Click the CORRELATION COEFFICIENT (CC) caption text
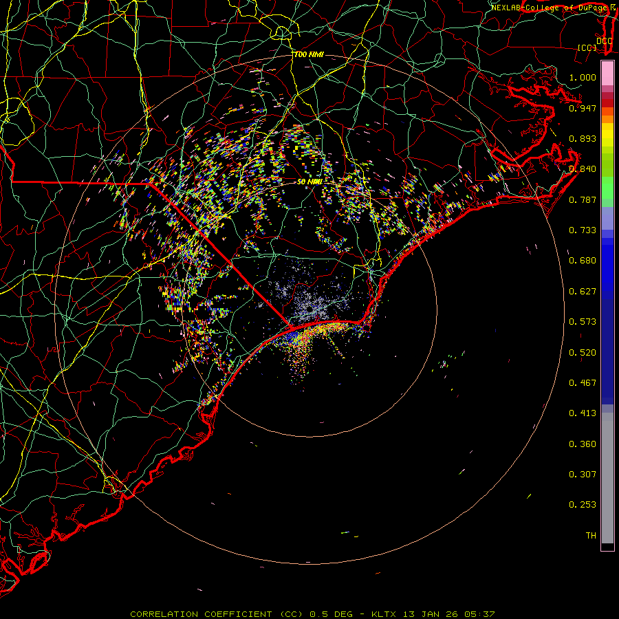Viewport: 619px width, 619px height. 217,614
